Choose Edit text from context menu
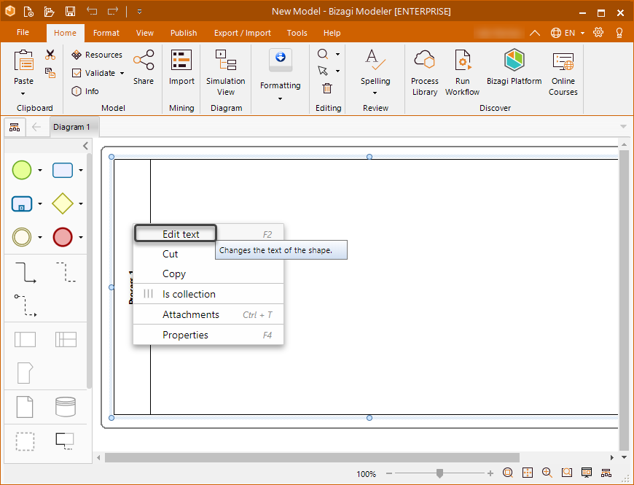Image resolution: width=634 pixels, height=485 pixels. click(x=181, y=234)
